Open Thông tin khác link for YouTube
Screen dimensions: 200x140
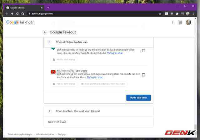tap(95, 77)
